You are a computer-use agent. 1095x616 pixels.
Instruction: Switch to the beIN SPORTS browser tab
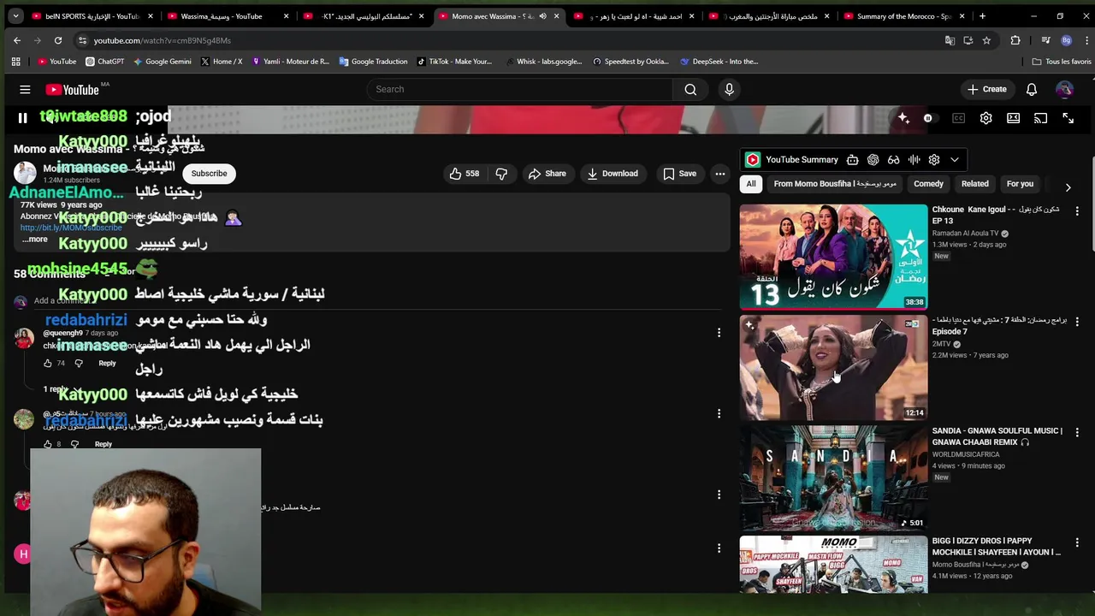90,16
